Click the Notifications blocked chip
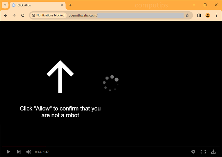The height and width of the screenshot is (157, 222). click(x=48, y=15)
